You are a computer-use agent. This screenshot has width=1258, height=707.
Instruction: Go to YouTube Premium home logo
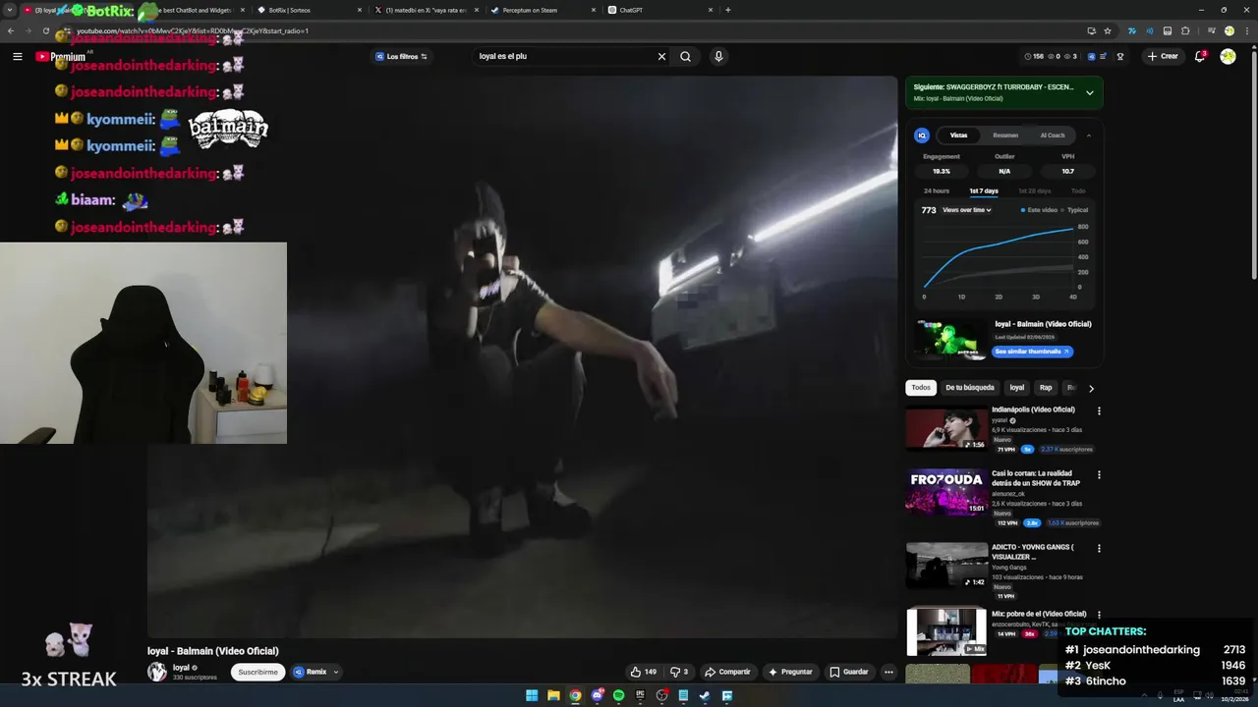(61, 57)
